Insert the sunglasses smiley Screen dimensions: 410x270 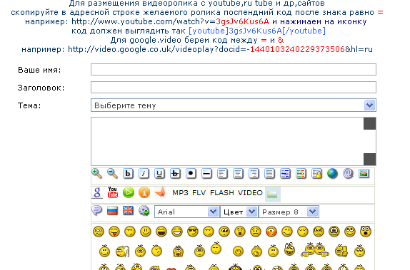(x=193, y=232)
